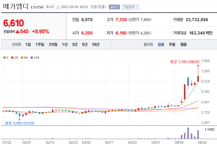Screen dimensions: 217x149
Task: Select the 3개월 line chart tab
Action: pyautogui.click(x=53, y=44)
